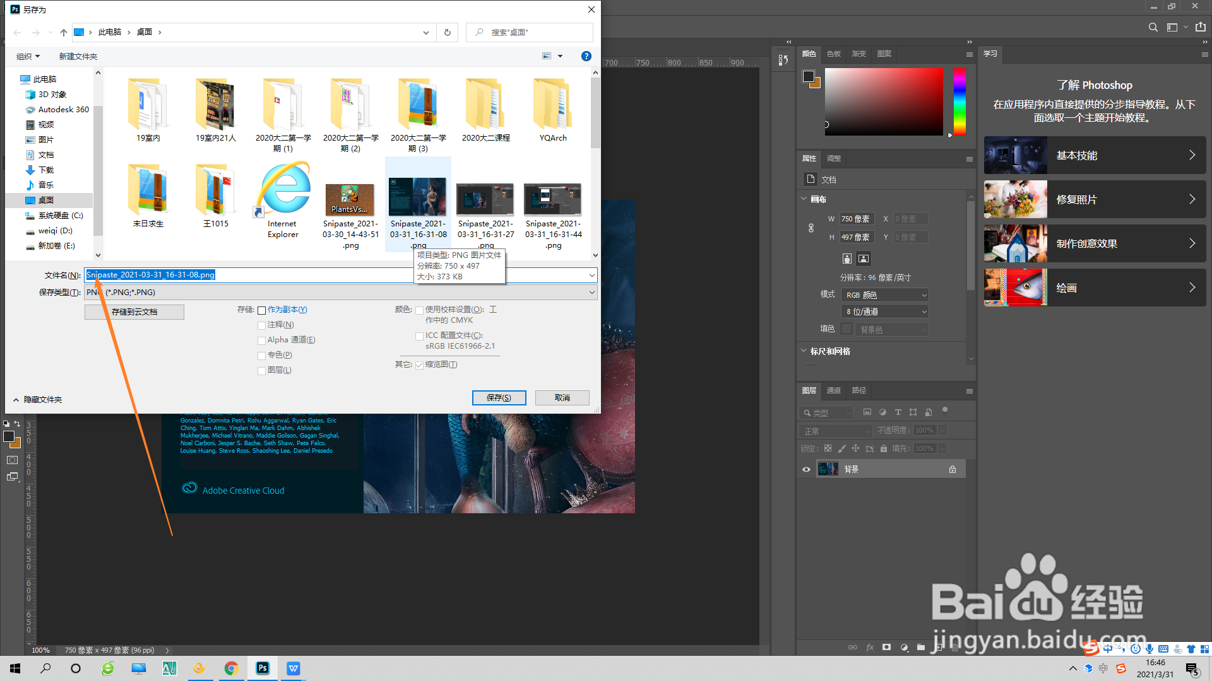Screen dimensions: 1212x681
Task: Switch to the 通道 tab
Action: pos(834,390)
